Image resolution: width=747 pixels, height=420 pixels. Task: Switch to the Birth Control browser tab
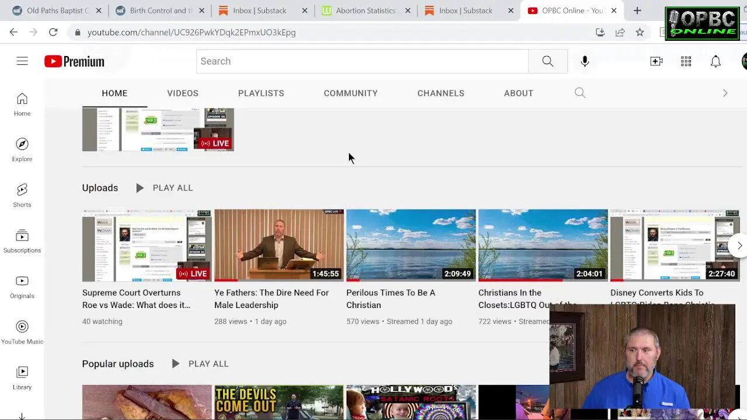pyautogui.click(x=154, y=10)
